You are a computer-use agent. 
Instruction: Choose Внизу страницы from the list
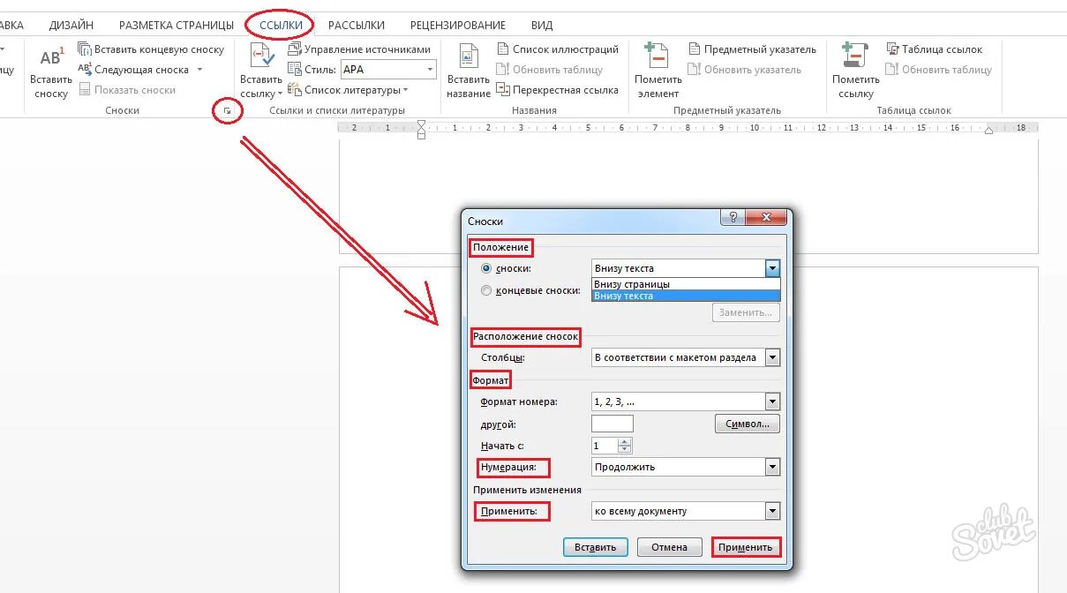(686, 284)
